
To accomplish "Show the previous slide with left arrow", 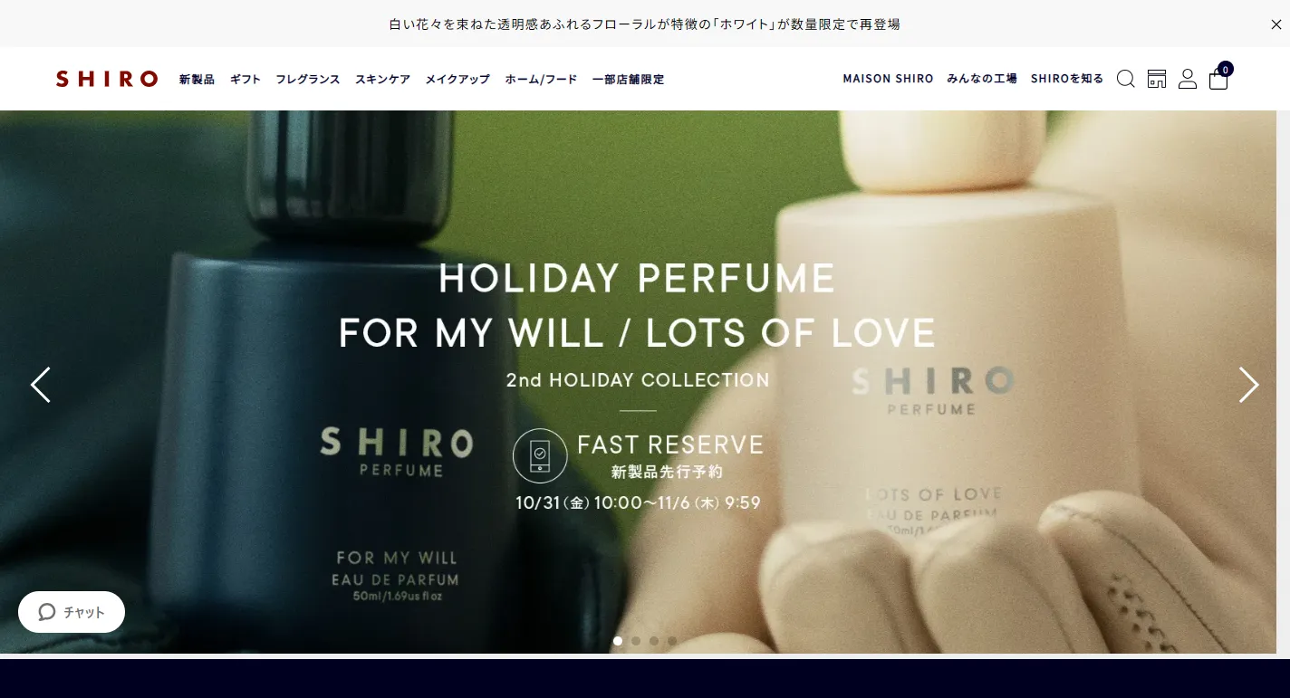I will [x=41, y=385].
